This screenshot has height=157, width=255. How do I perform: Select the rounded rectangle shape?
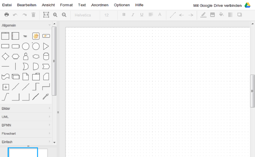pyautogui.click(x=16, y=46)
